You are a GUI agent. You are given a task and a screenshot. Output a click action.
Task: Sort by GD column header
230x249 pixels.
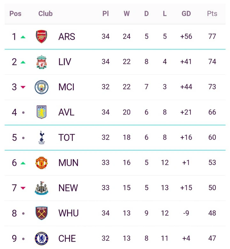[x=186, y=13]
